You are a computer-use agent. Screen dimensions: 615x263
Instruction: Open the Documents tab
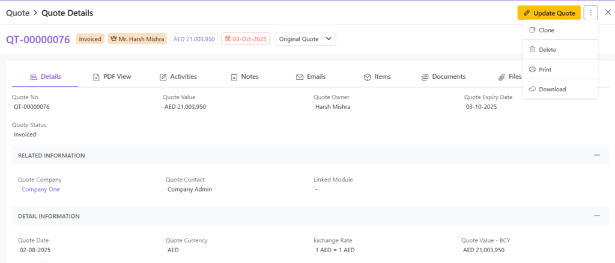443,77
